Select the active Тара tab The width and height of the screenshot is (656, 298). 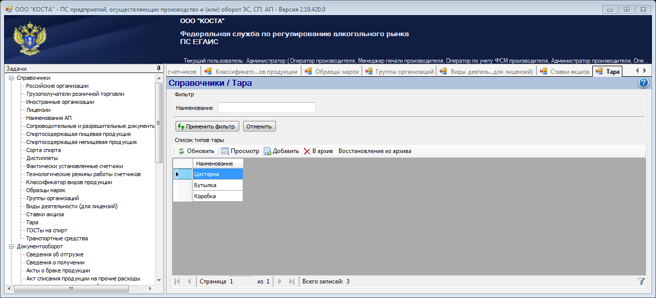608,71
